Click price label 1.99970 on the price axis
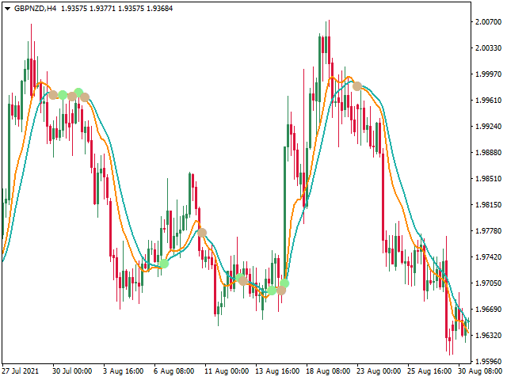The height and width of the screenshot is (380, 507). pyautogui.click(x=488, y=74)
